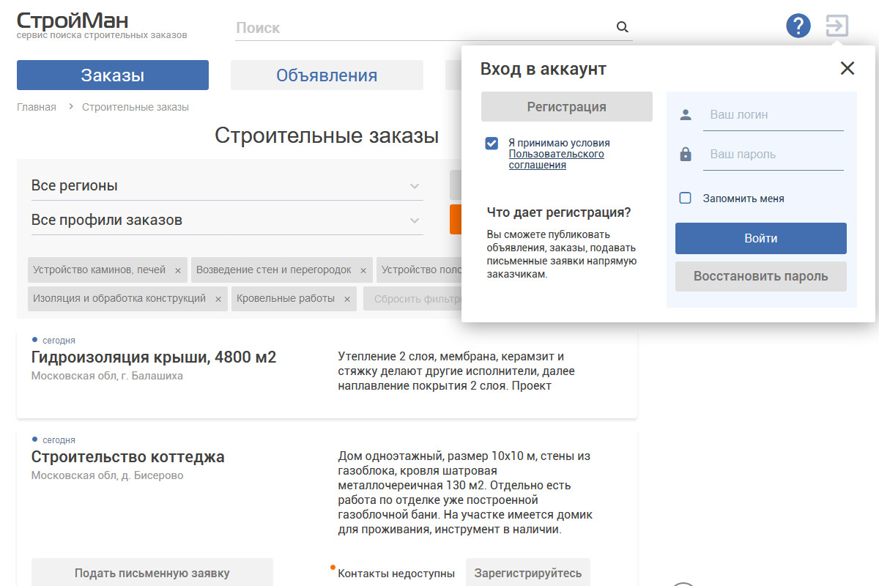Click the login arrow icon

[837, 26]
